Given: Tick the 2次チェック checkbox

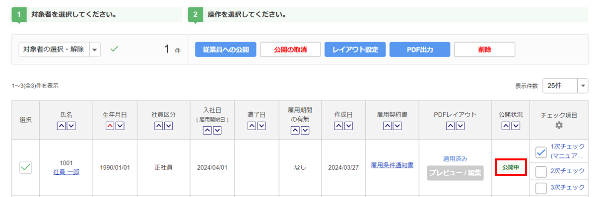Looking at the screenshot, I should click(x=541, y=171).
